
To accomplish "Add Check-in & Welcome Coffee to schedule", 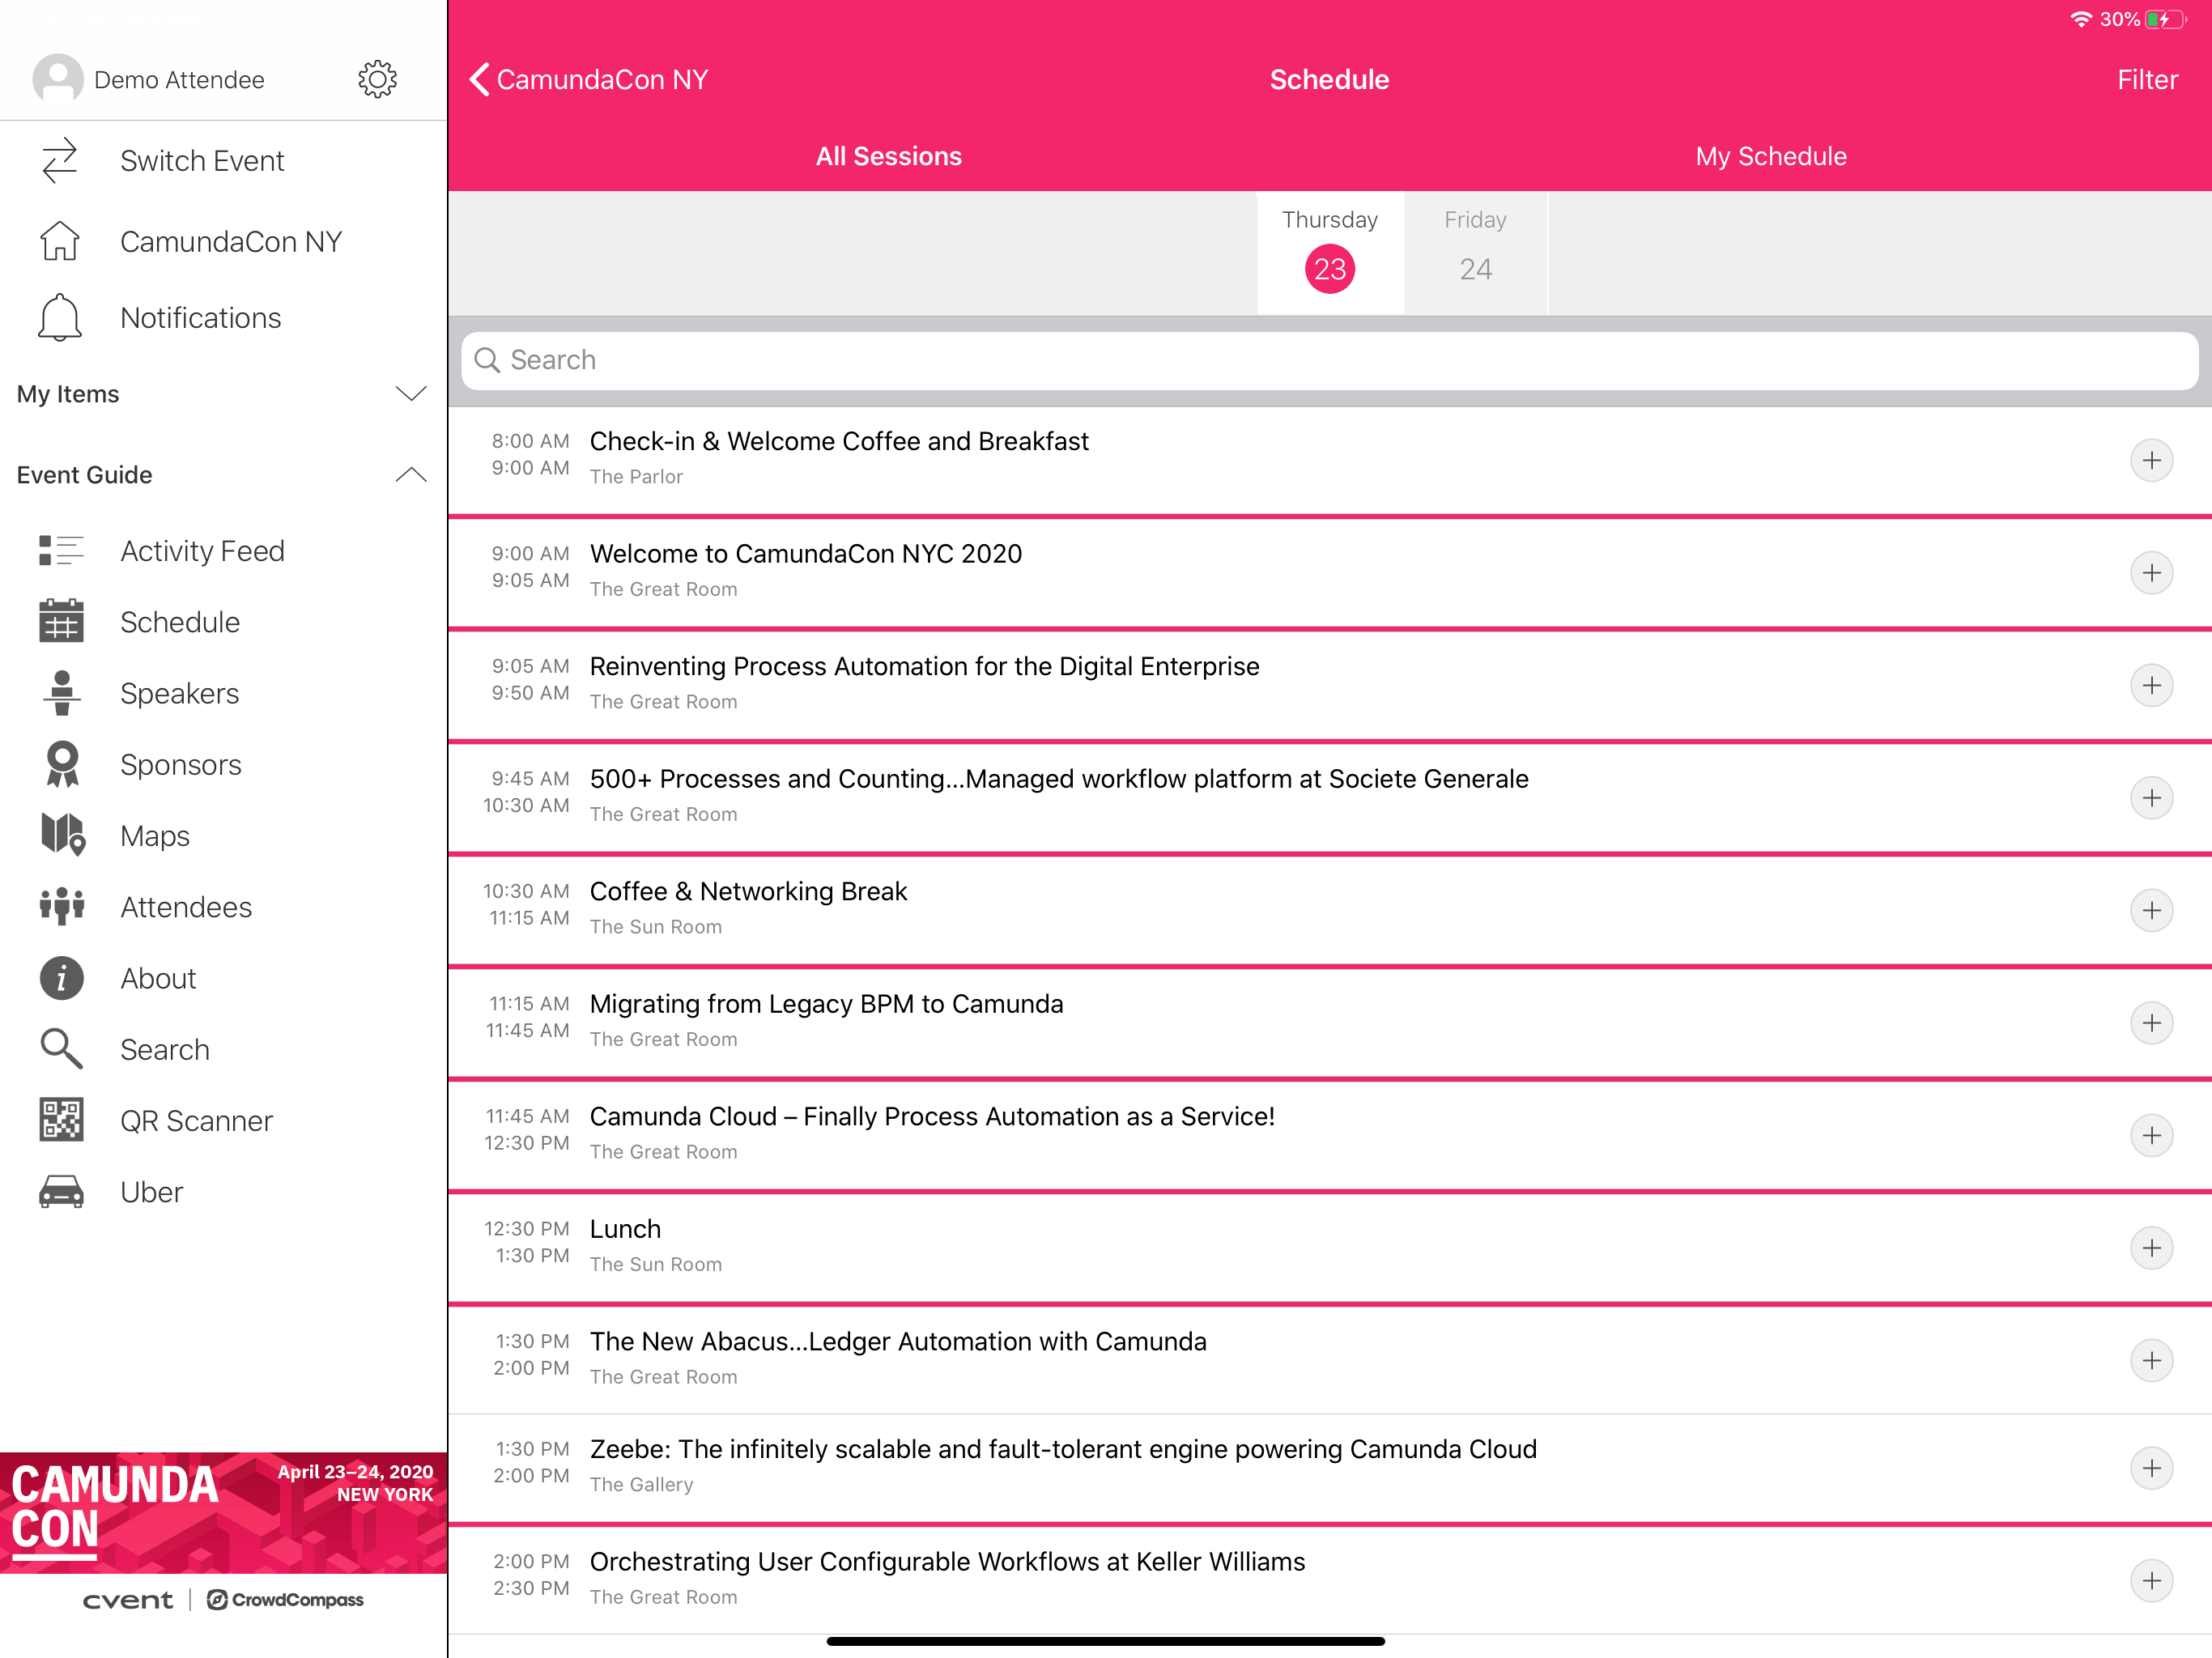I will 2151,460.
